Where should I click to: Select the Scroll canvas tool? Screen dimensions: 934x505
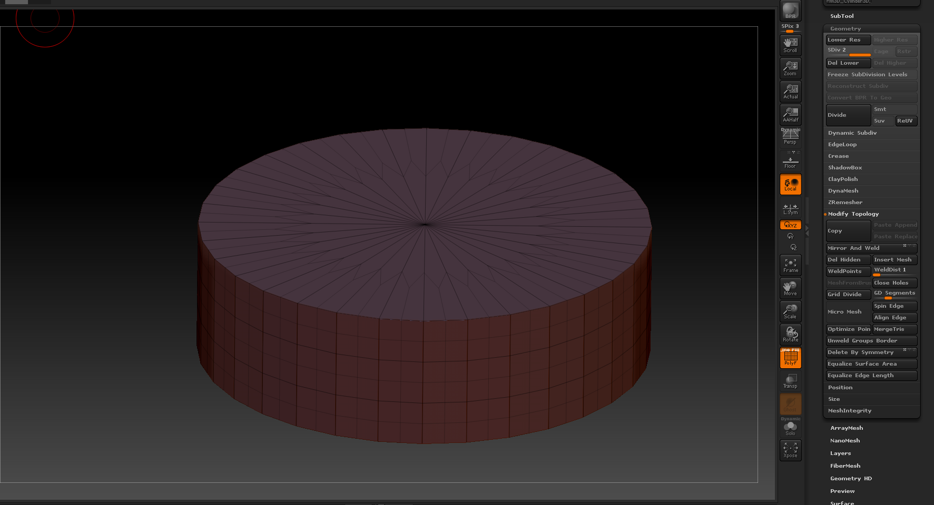790,45
